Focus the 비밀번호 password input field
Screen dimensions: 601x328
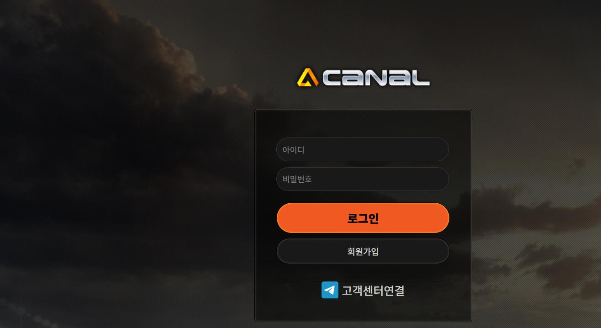[363, 179]
